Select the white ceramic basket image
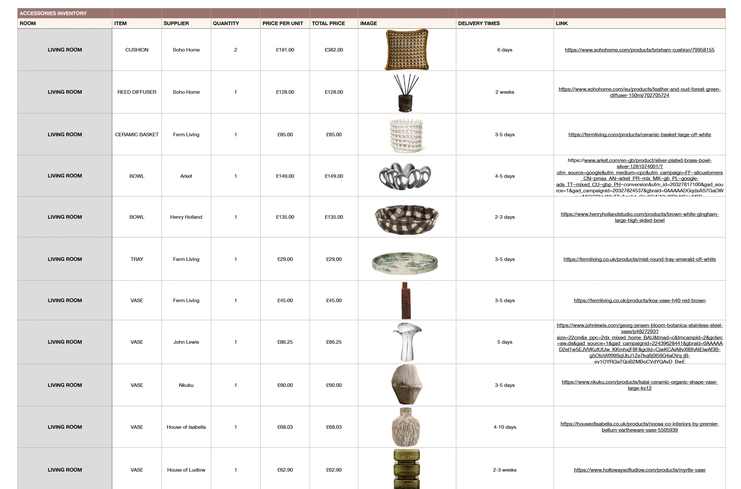741x489 pixels. tap(406, 135)
